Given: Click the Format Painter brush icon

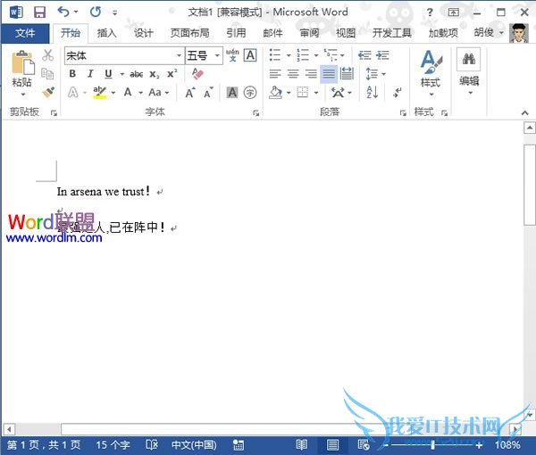Looking at the screenshot, I should pyautogui.click(x=48, y=92).
